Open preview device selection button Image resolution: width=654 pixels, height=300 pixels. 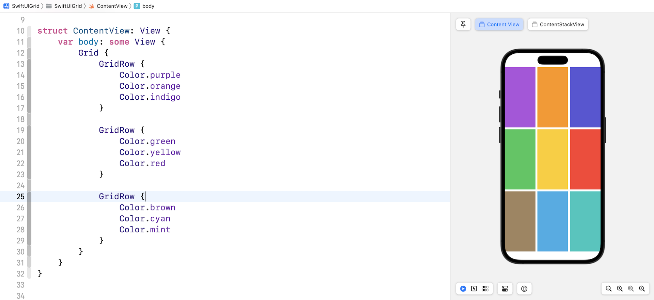[524, 289]
